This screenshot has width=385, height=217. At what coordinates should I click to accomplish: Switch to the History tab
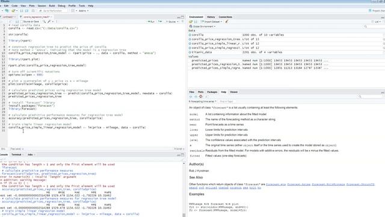click(211, 17)
